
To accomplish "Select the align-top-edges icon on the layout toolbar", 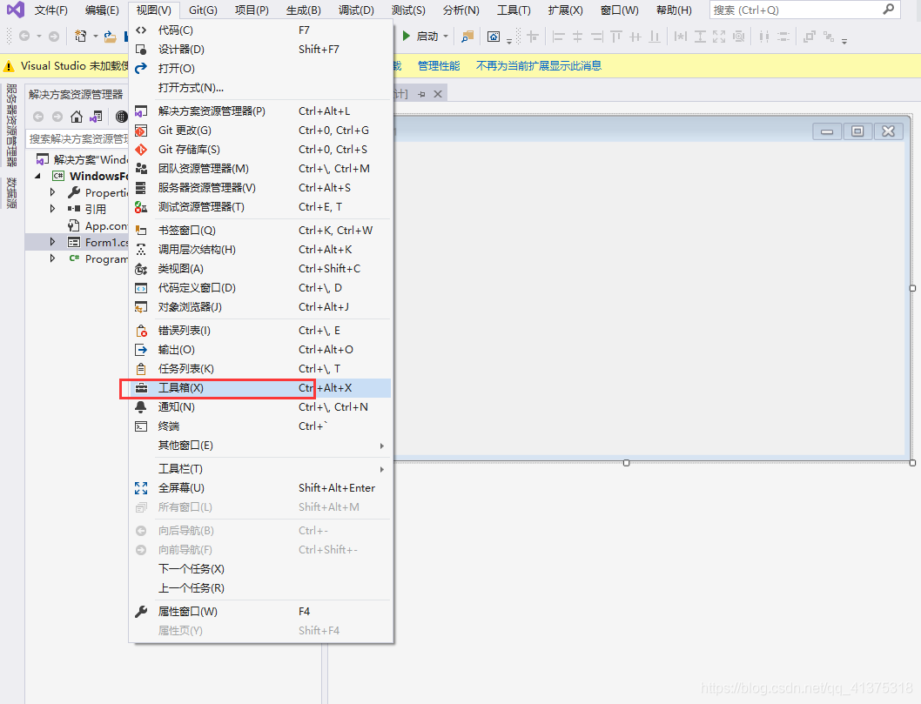I will click(x=616, y=37).
